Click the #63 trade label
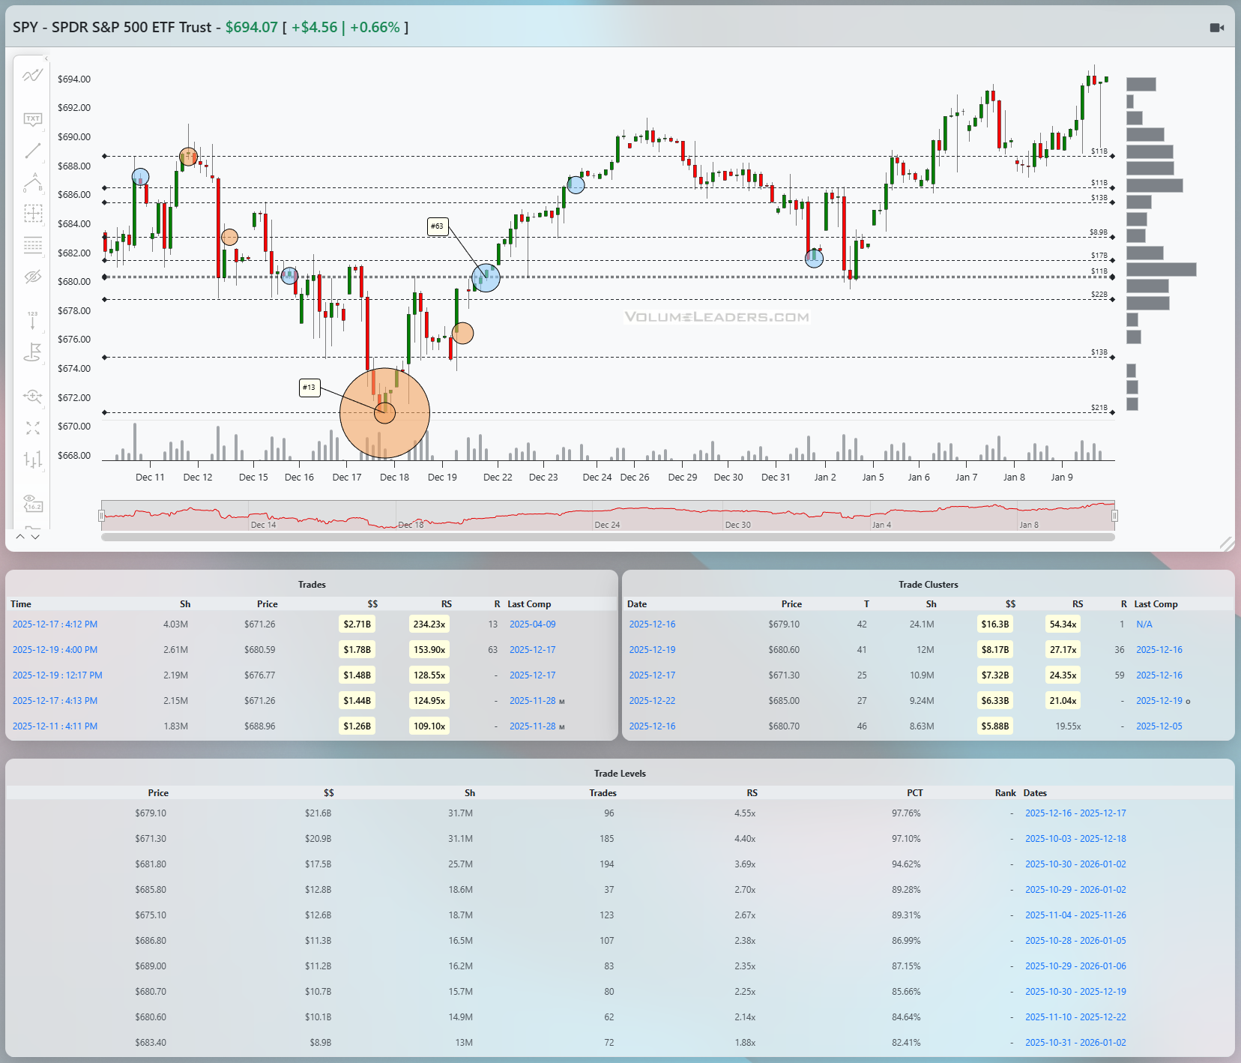The width and height of the screenshot is (1241, 1063). click(437, 226)
